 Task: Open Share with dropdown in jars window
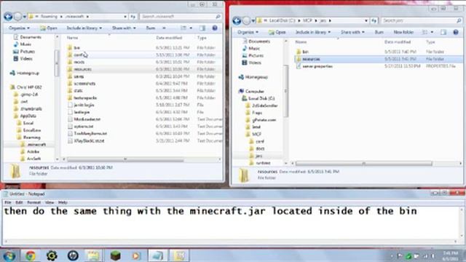coord(352,32)
